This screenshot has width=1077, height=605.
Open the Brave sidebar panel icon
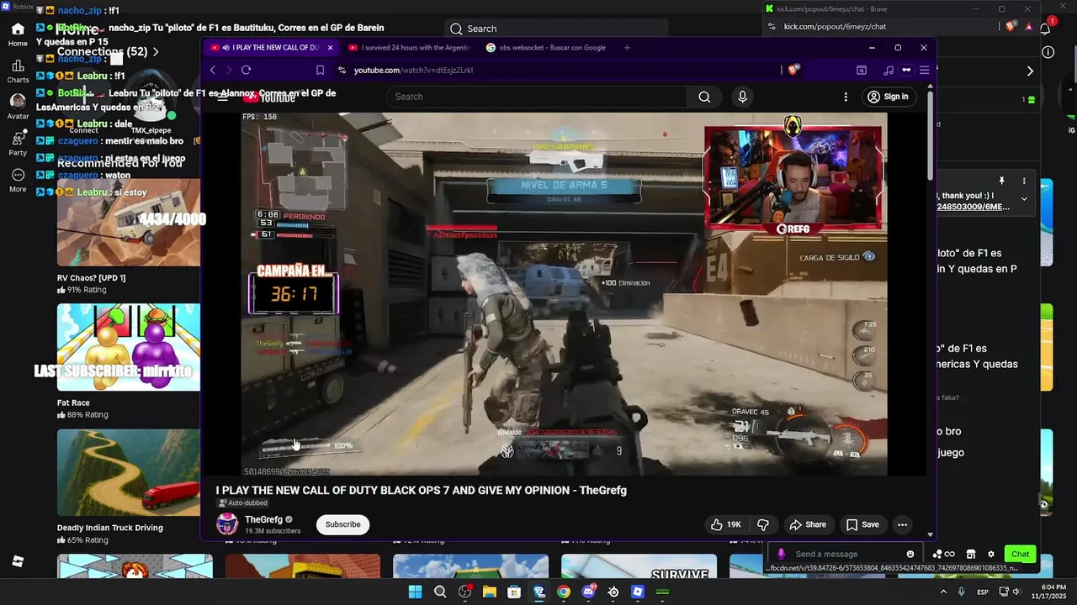click(x=862, y=71)
